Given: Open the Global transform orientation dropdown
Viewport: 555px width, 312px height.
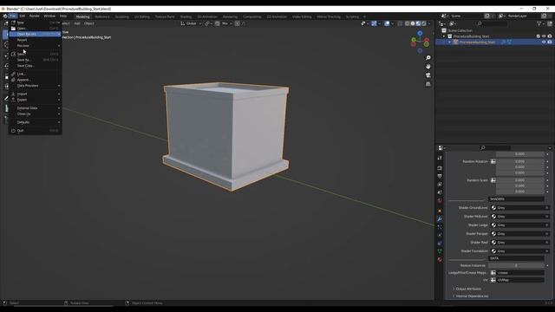Looking at the screenshot, I should [191, 23].
